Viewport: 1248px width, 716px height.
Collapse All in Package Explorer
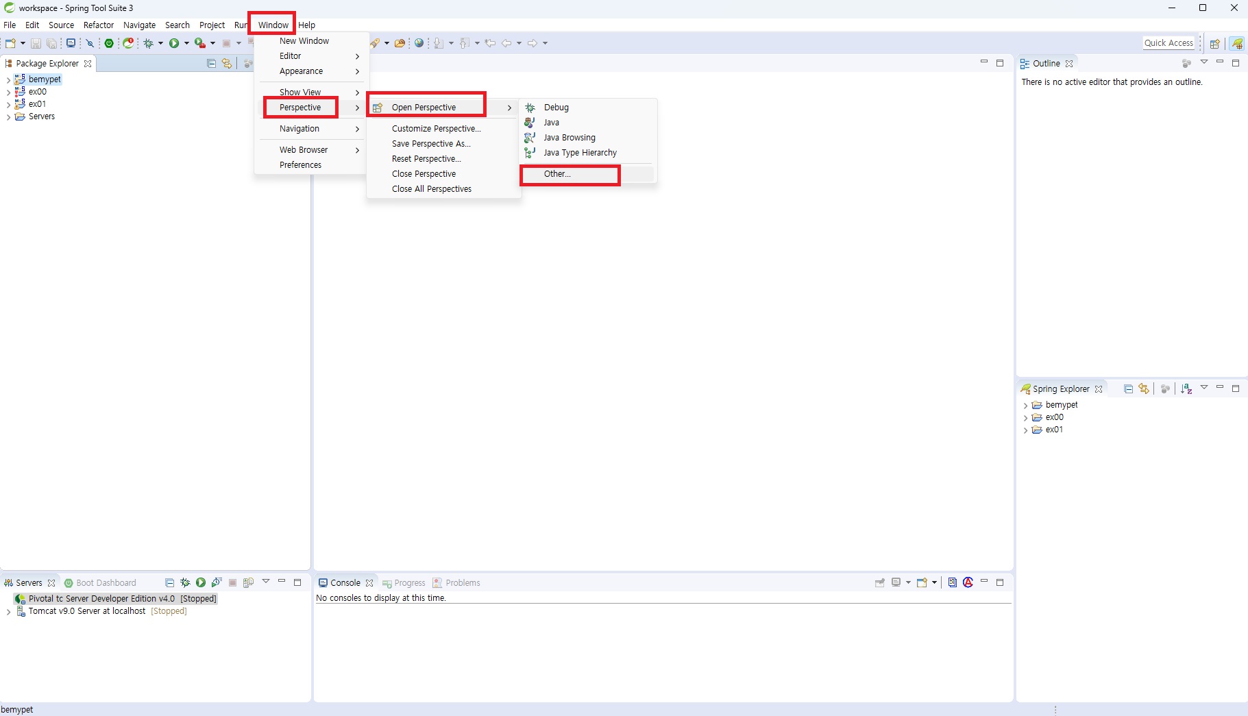pyautogui.click(x=211, y=63)
